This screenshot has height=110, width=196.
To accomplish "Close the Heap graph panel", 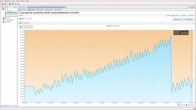I will (194, 23).
